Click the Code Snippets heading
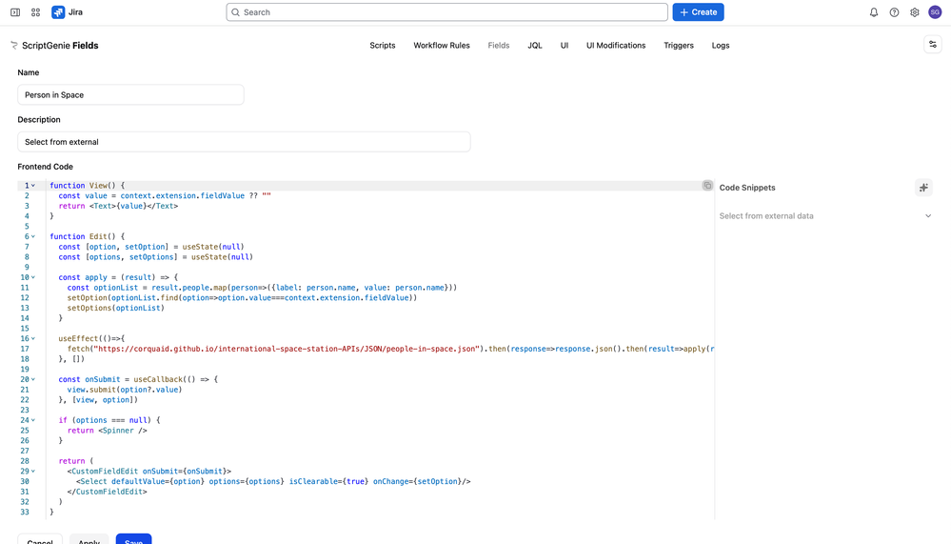Screen dimensions: 951x544 (x=747, y=188)
